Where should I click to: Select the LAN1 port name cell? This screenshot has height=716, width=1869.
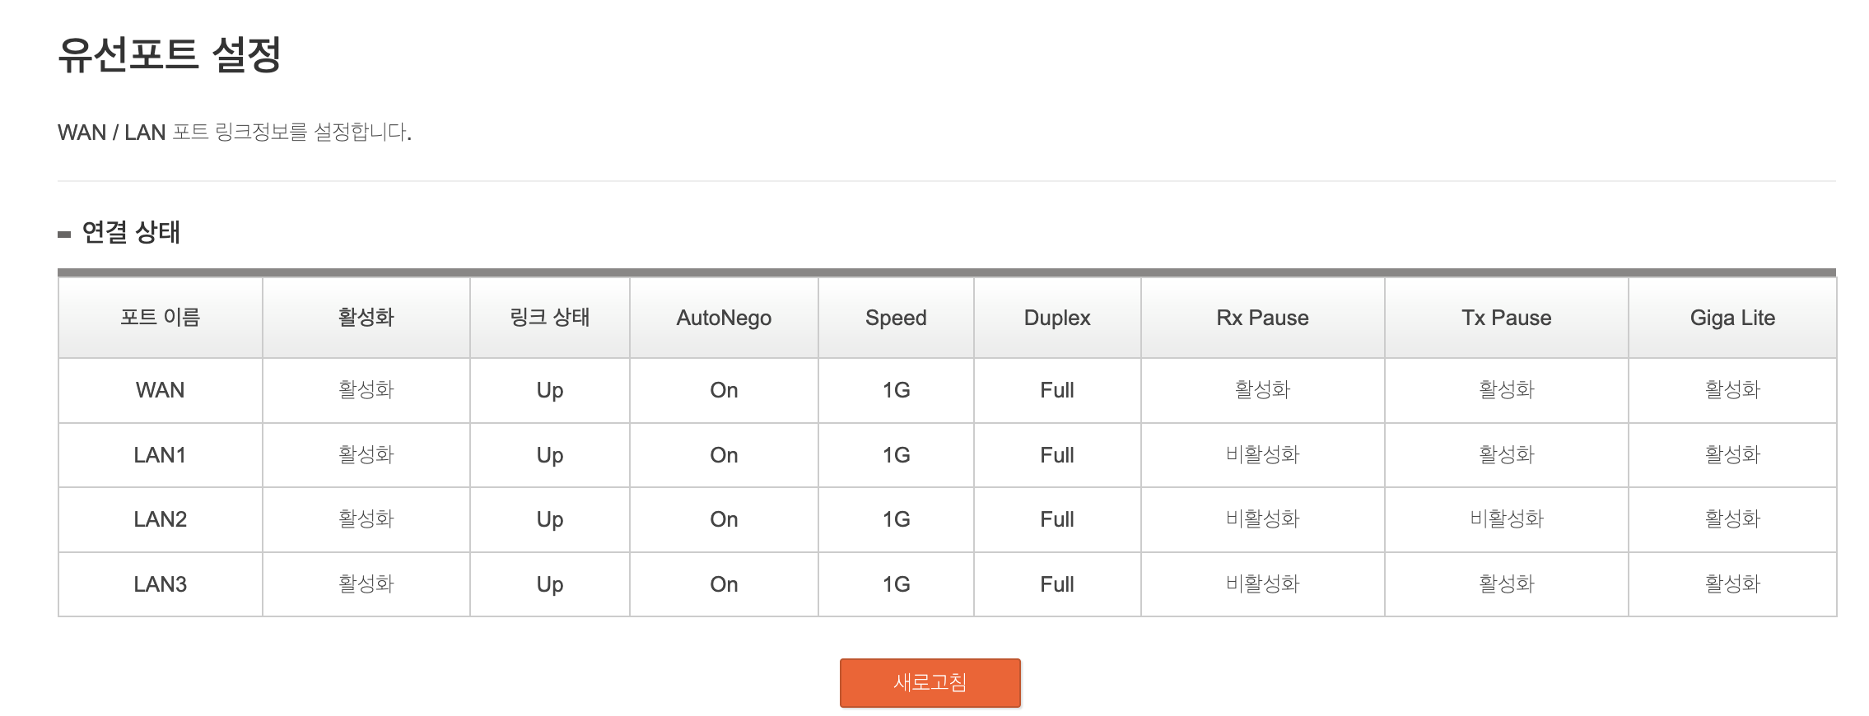[x=161, y=455]
